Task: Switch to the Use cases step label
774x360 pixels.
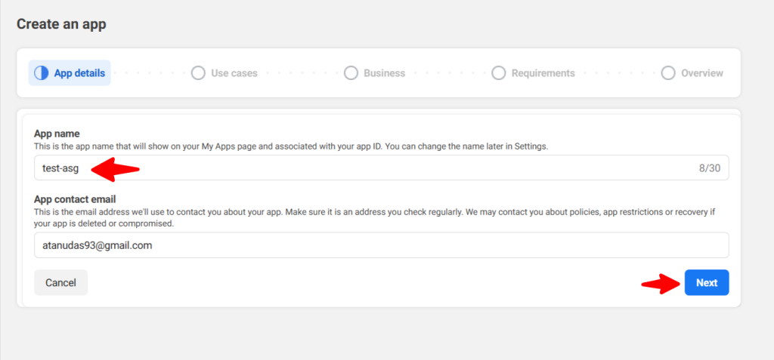Action: [234, 73]
